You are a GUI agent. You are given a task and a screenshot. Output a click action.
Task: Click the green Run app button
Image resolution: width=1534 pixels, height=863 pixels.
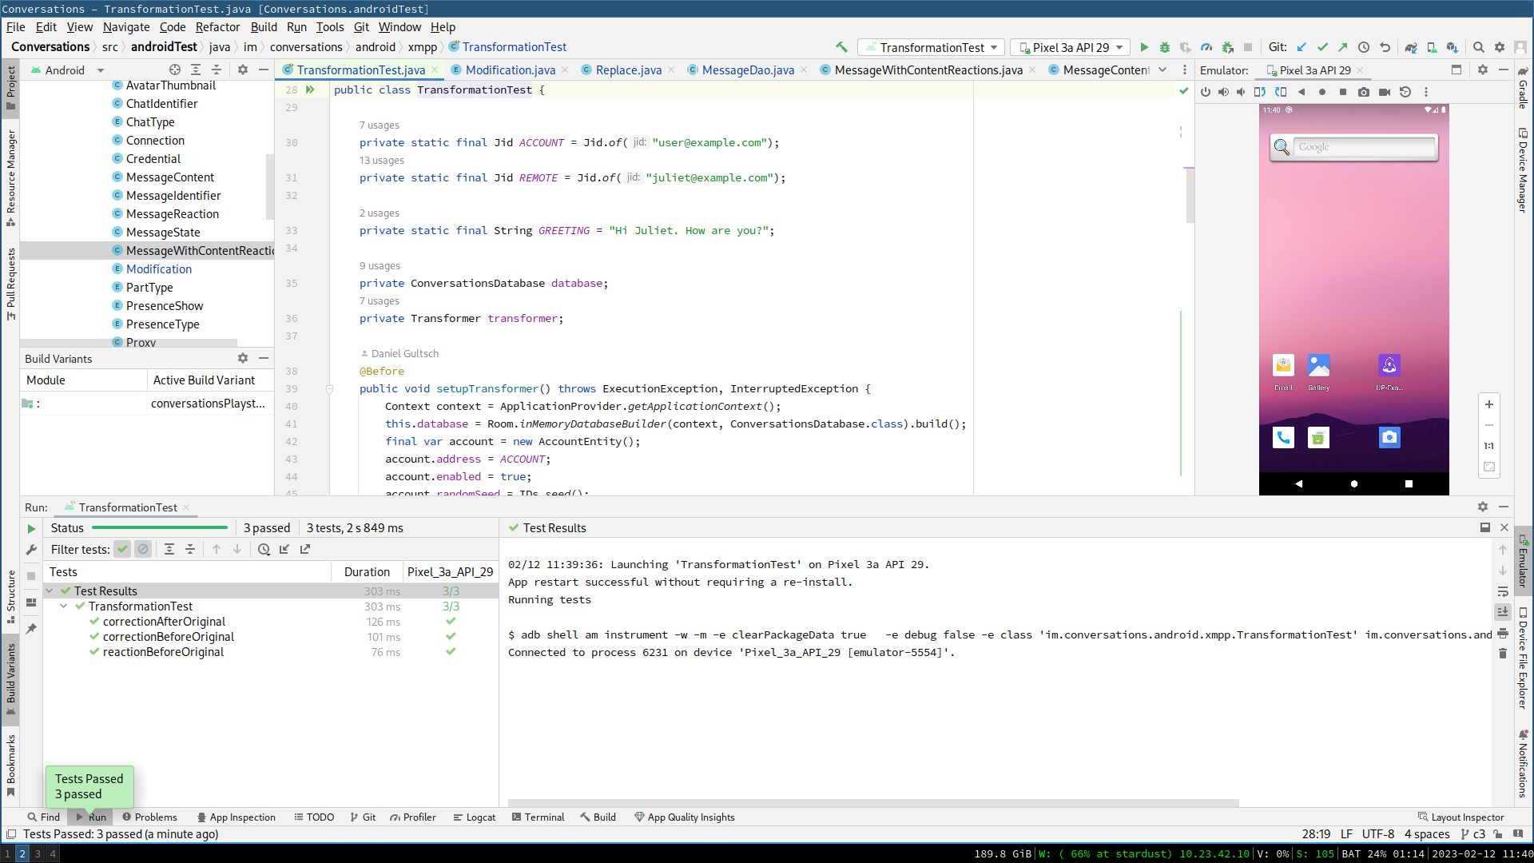click(1144, 47)
